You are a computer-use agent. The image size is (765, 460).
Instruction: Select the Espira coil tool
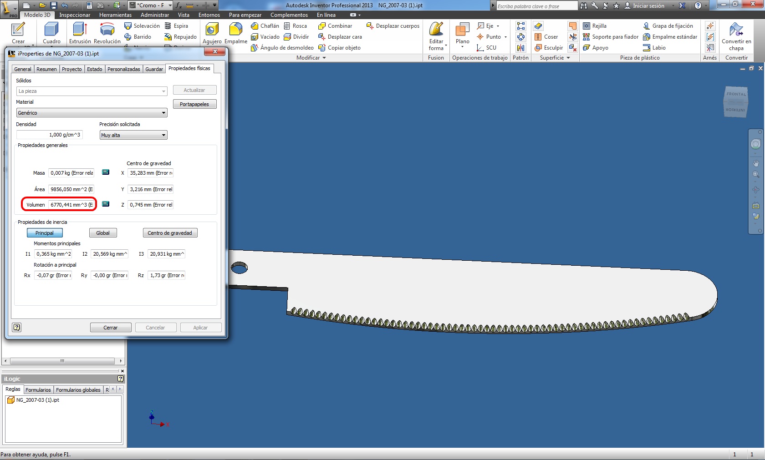coord(176,26)
